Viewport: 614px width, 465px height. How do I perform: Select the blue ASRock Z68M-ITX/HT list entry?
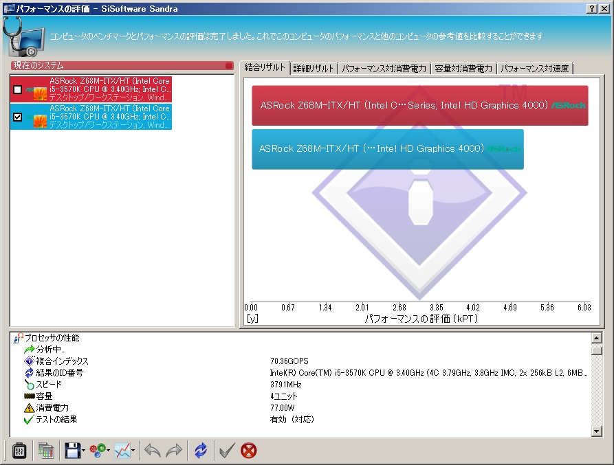point(91,117)
